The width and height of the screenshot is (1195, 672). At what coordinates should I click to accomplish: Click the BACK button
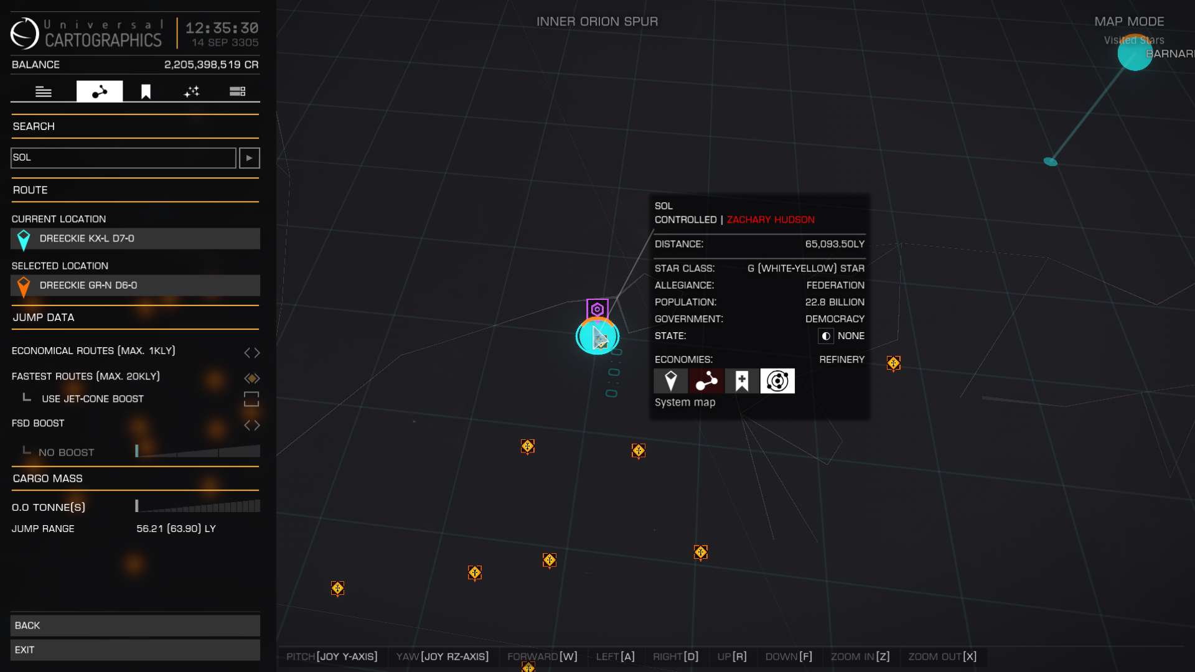click(x=135, y=625)
